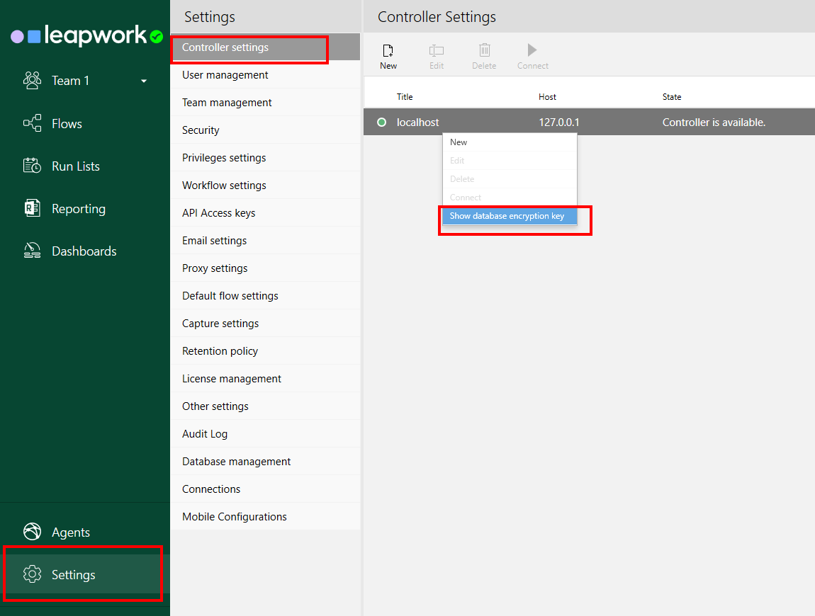
Task: Open User management settings
Action: (x=225, y=75)
